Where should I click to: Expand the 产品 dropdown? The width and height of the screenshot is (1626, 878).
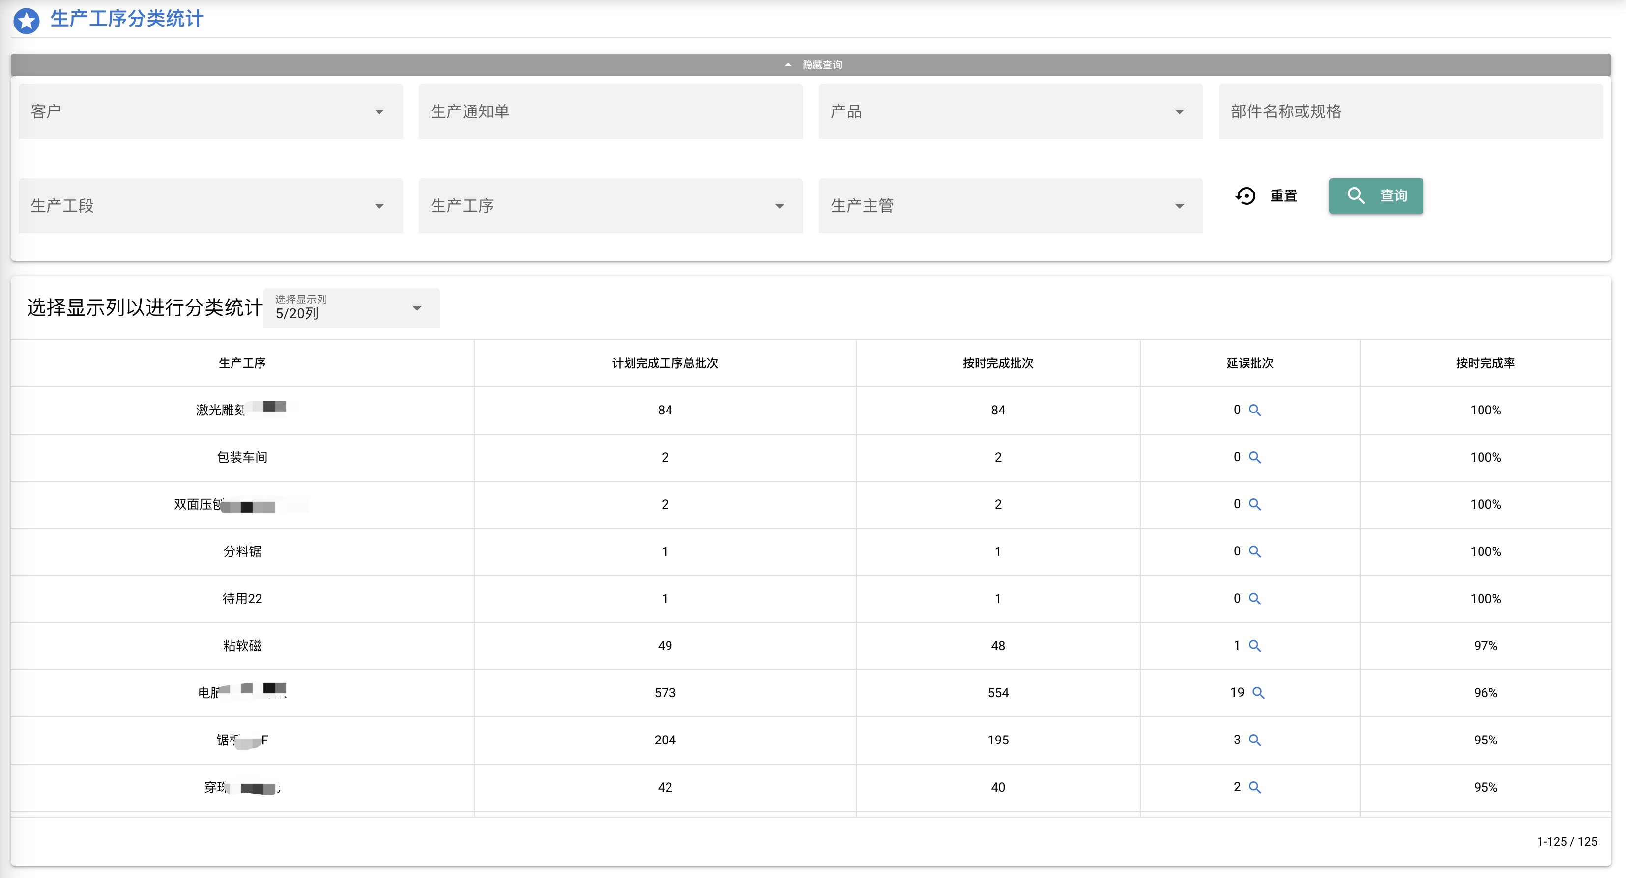click(1011, 111)
